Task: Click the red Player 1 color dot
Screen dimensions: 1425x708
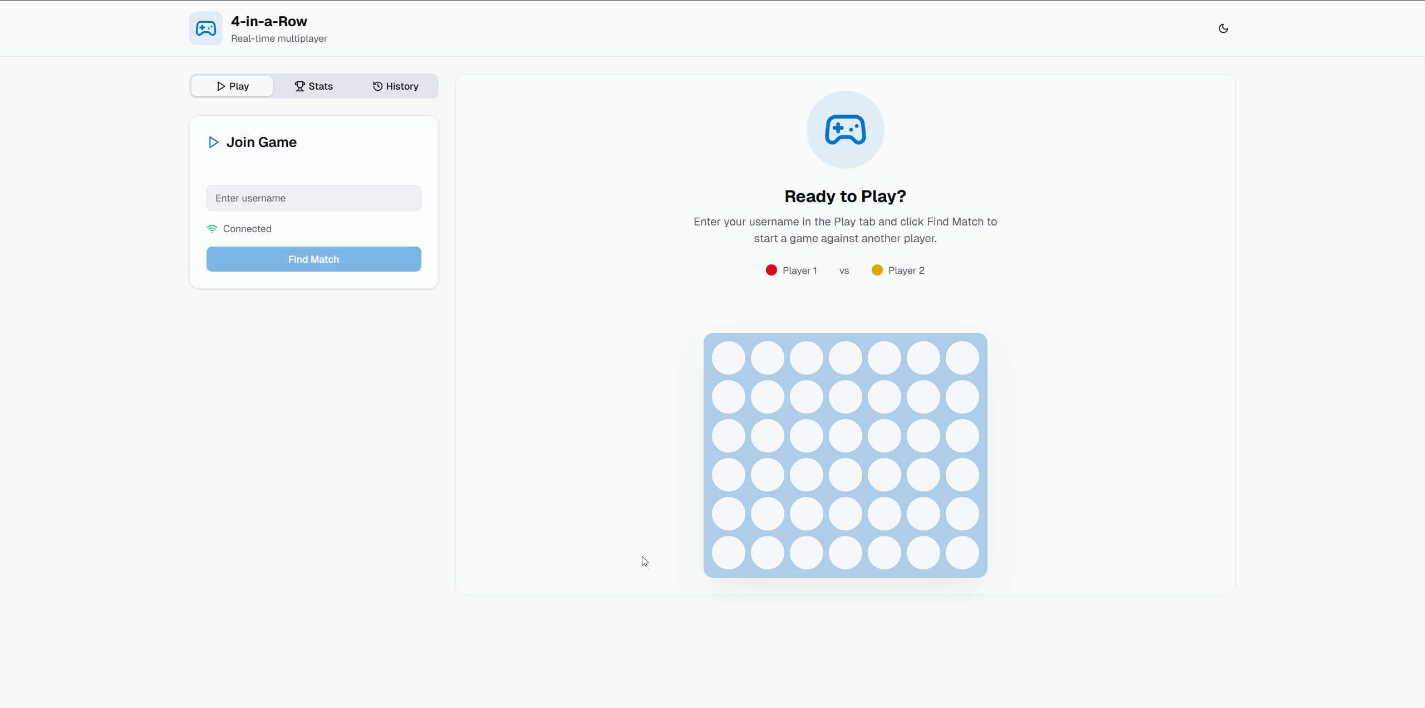Action: tap(771, 271)
